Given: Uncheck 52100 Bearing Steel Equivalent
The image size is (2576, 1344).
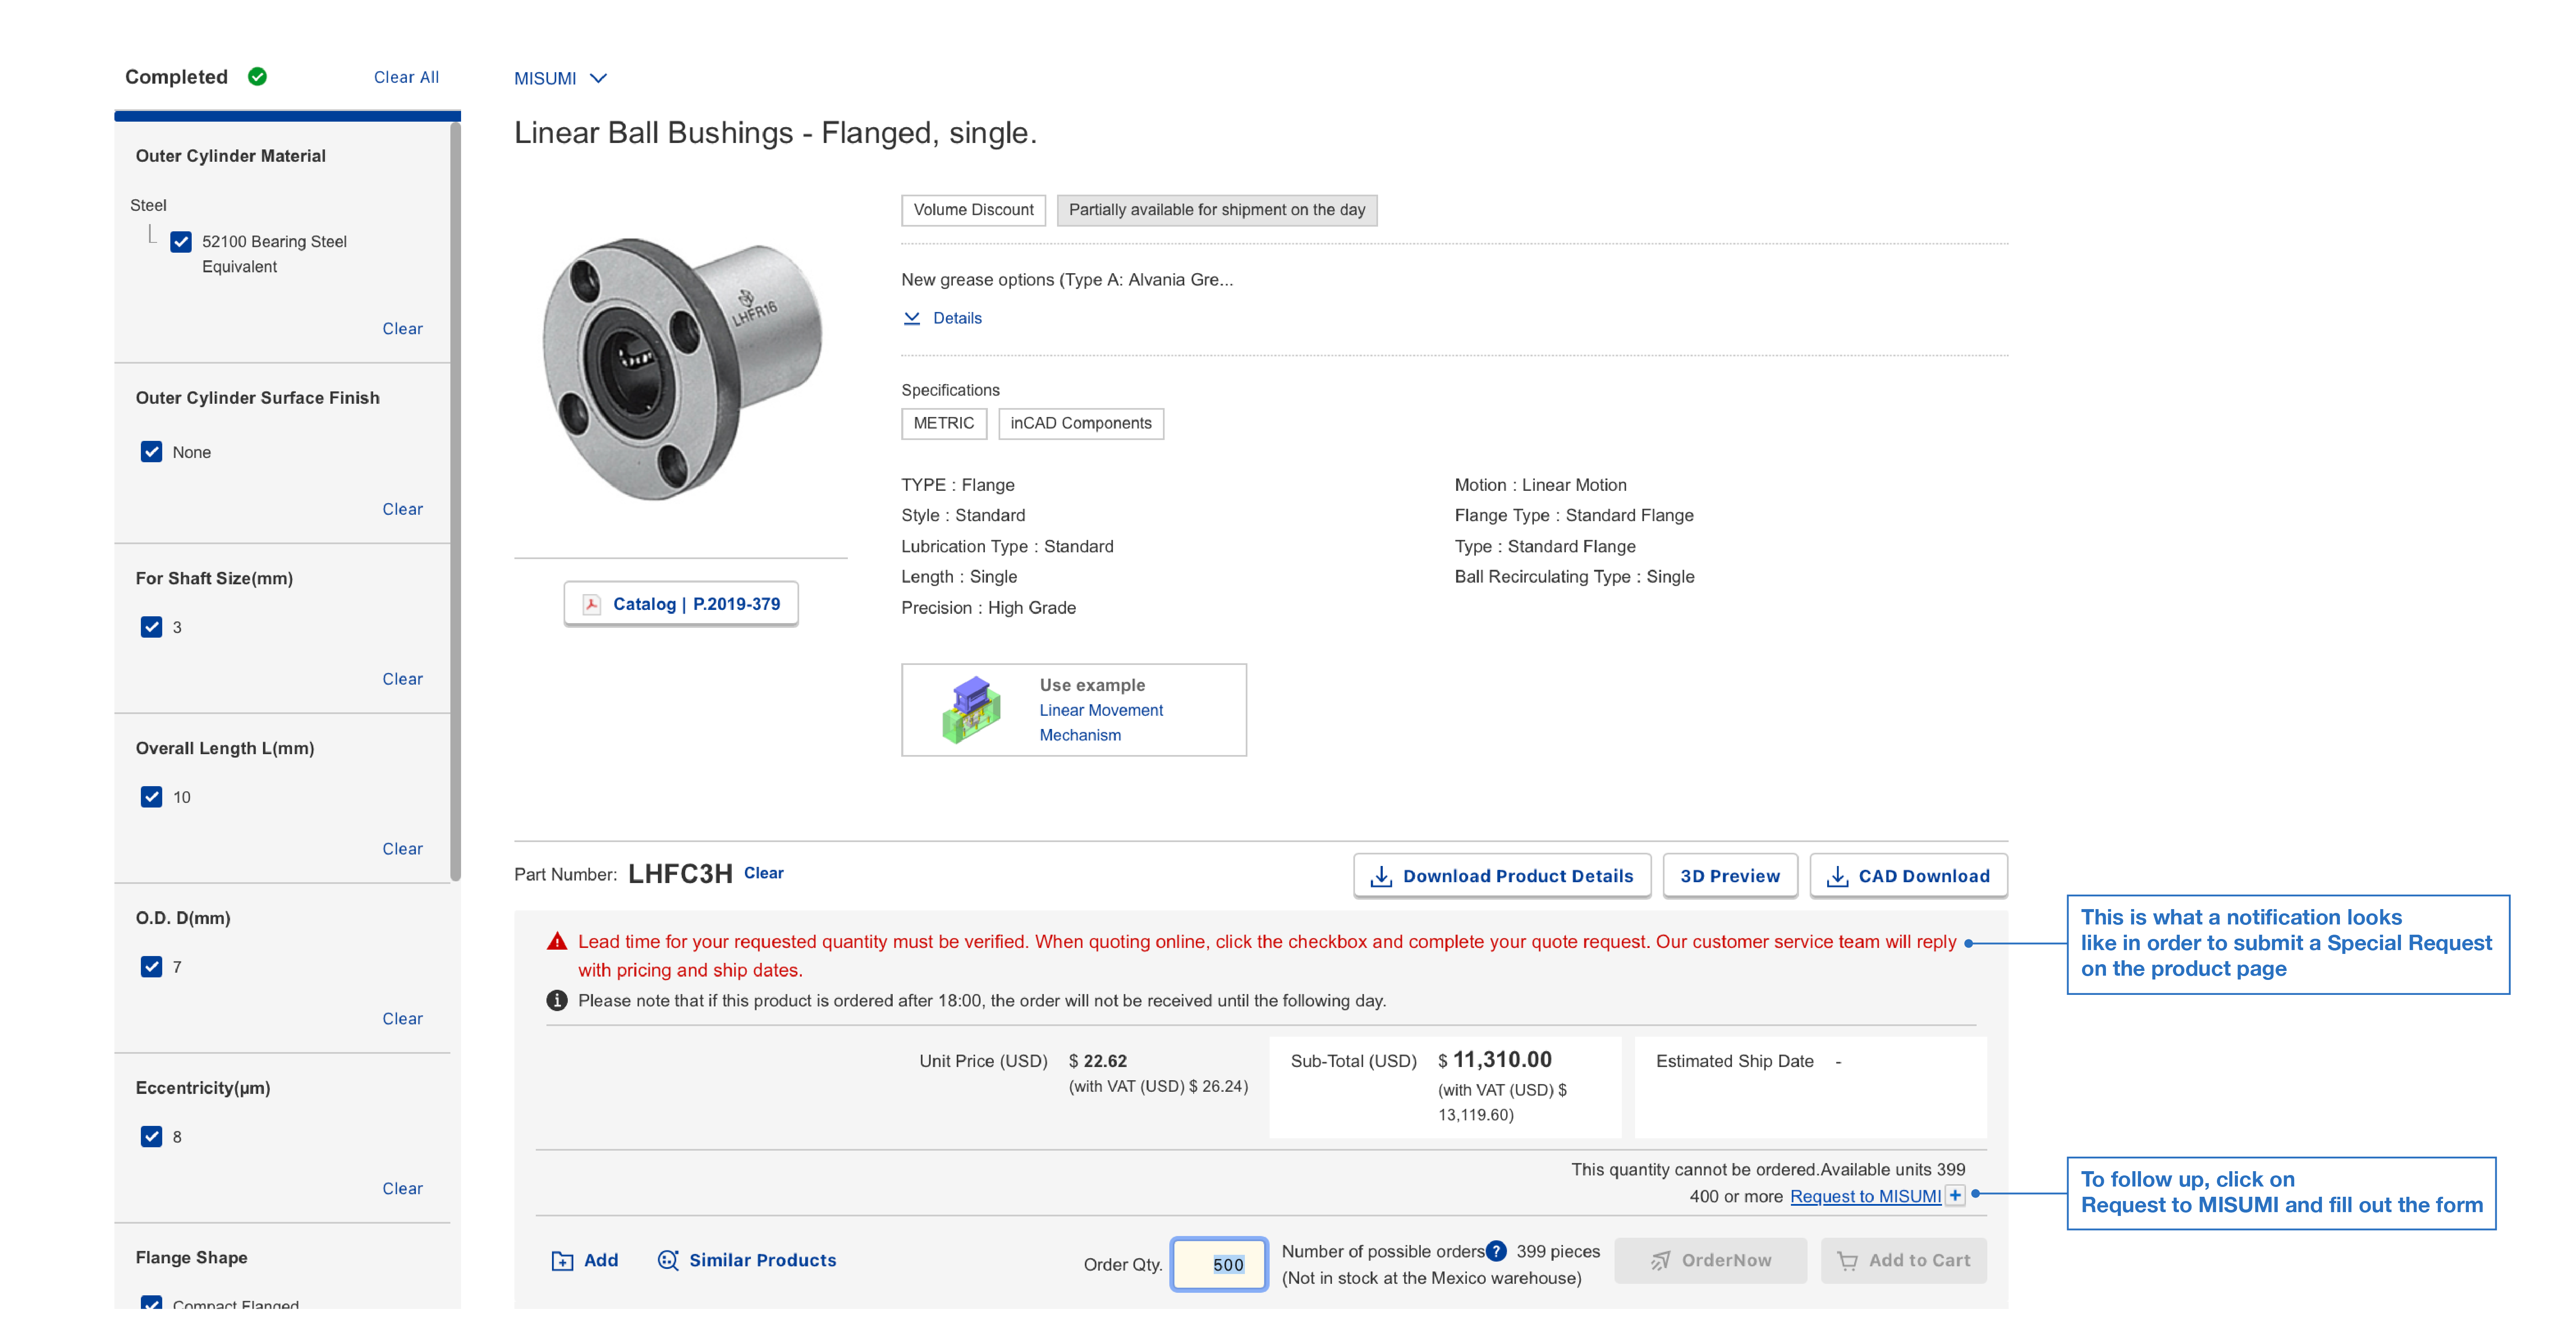Looking at the screenshot, I should (181, 242).
